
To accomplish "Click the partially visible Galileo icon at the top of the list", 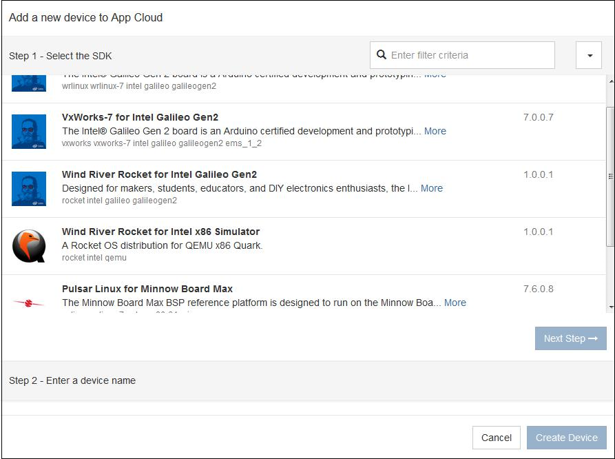I will coord(29,82).
